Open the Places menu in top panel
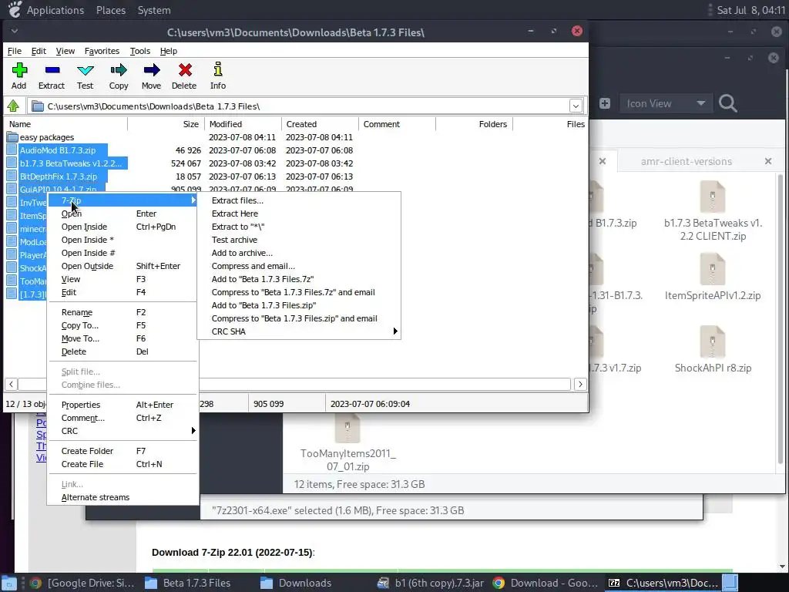The width and height of the screenshot is (789, 592). 111,10
